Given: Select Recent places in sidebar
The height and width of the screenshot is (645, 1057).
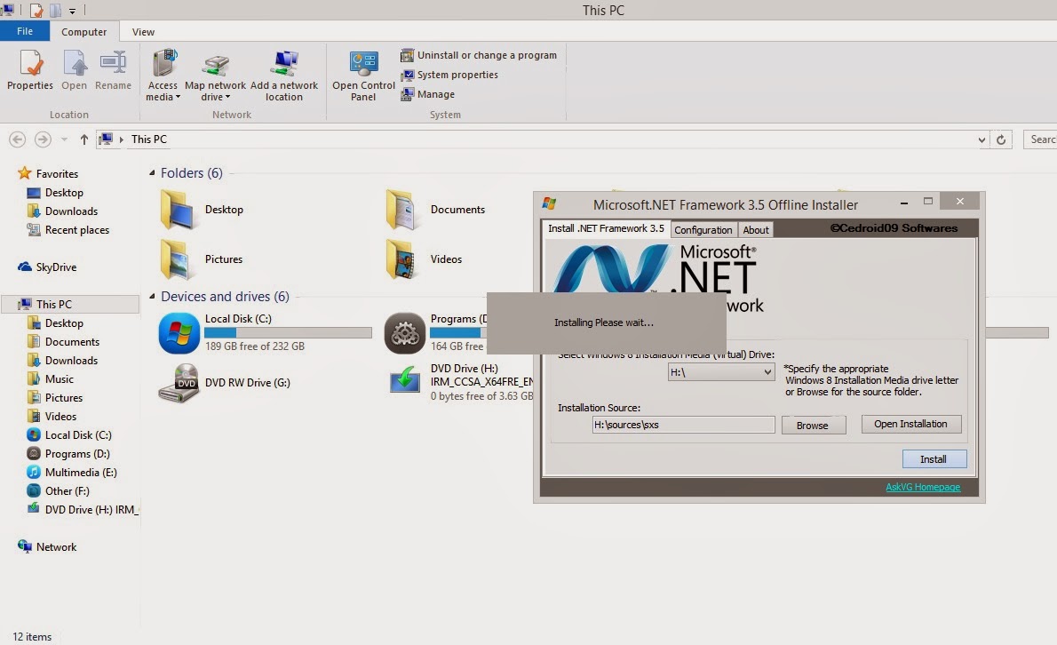Looking at the screenshot, I should coord(68,230).
